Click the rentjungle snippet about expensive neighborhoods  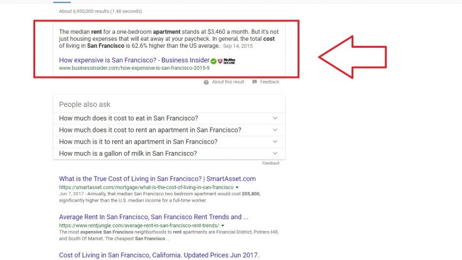click(168, 236)
